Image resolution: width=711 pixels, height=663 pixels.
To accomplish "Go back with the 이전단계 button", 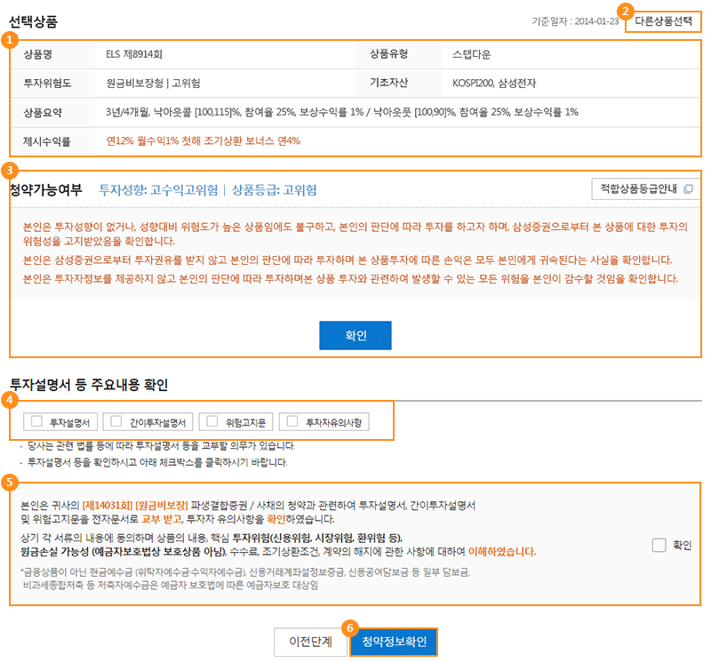I will (310, 642).
